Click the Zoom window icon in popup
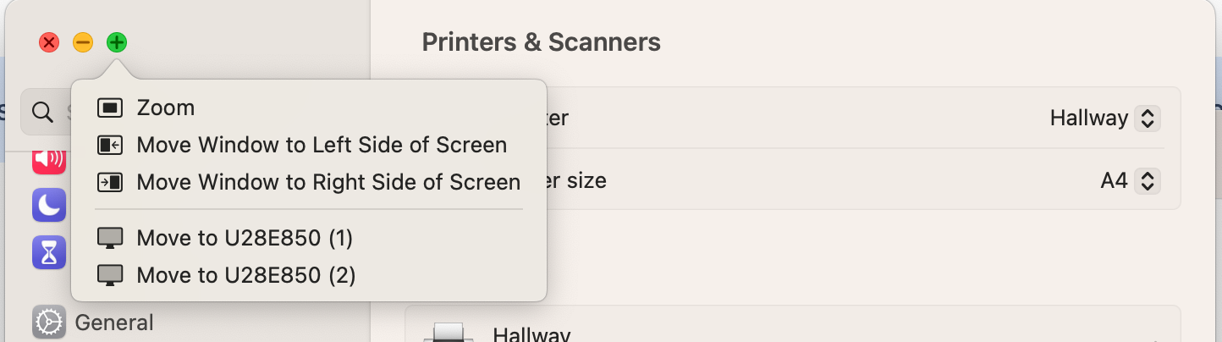1222x342 pixels. point(110,108)
